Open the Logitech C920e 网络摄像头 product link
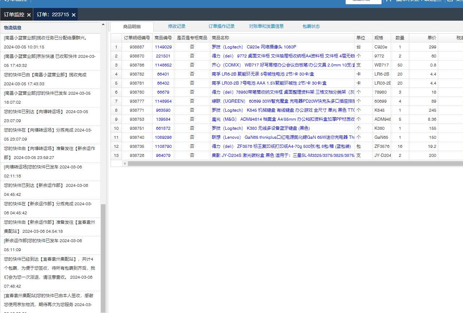The width and height of the screenshot is (463, 313). tap(254, 47)
